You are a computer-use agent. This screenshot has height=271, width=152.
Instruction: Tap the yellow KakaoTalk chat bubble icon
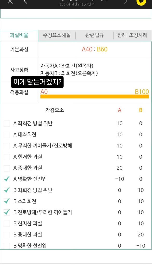pyautogui.click(x=141, y=2)
